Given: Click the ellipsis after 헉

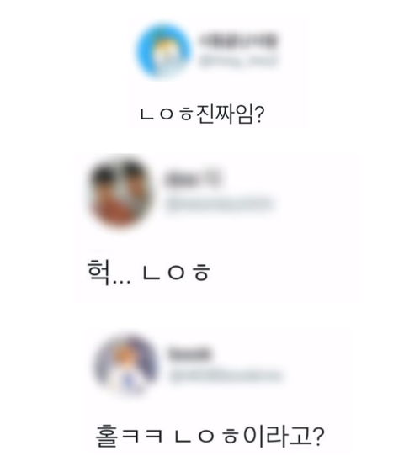Looking at the screenshot, I should coord(121,281).
